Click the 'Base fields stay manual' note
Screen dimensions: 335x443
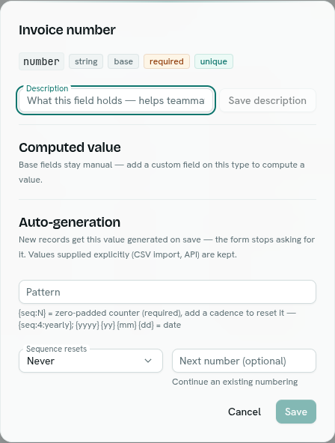[162, 172]
